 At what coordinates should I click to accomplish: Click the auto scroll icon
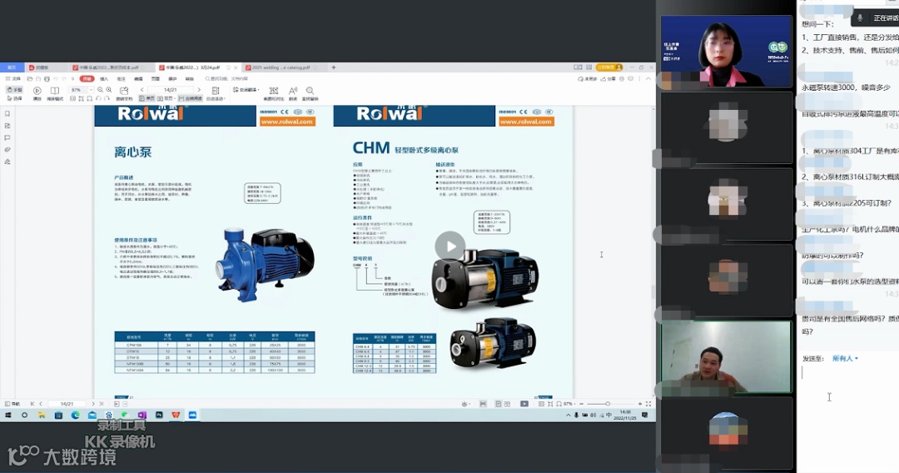click(x=216, y=91)
